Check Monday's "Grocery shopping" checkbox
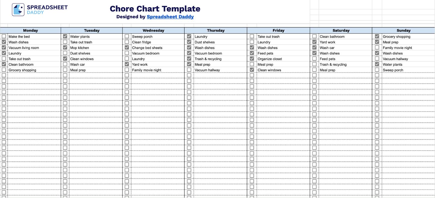435x198 pixels. [x=4, y=70]
